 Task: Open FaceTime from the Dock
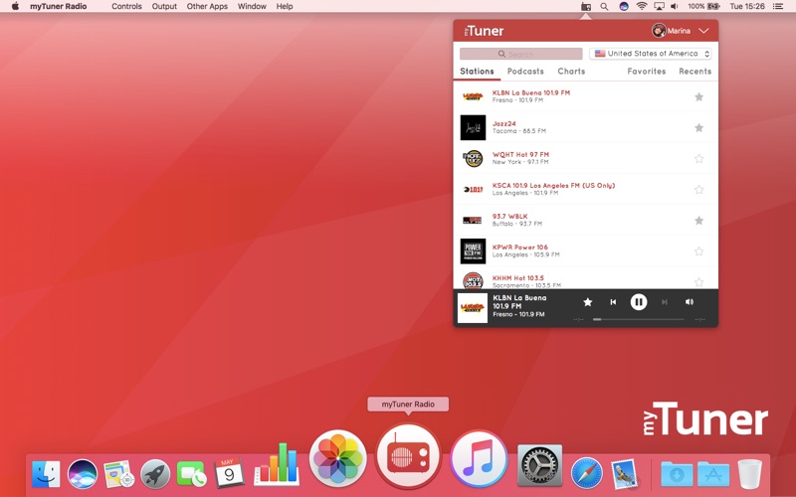191,474
